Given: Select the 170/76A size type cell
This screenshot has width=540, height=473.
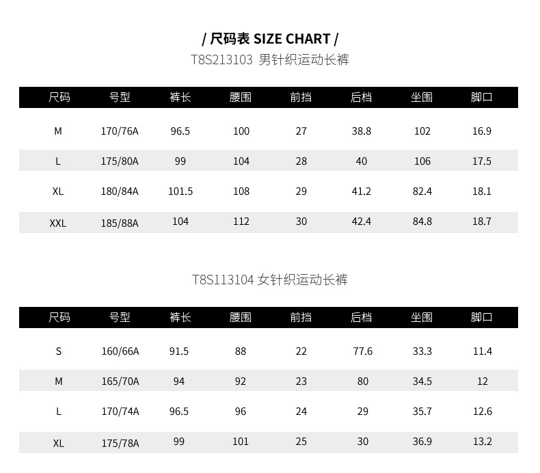Looking at the screenshot, I should (120, 131).
